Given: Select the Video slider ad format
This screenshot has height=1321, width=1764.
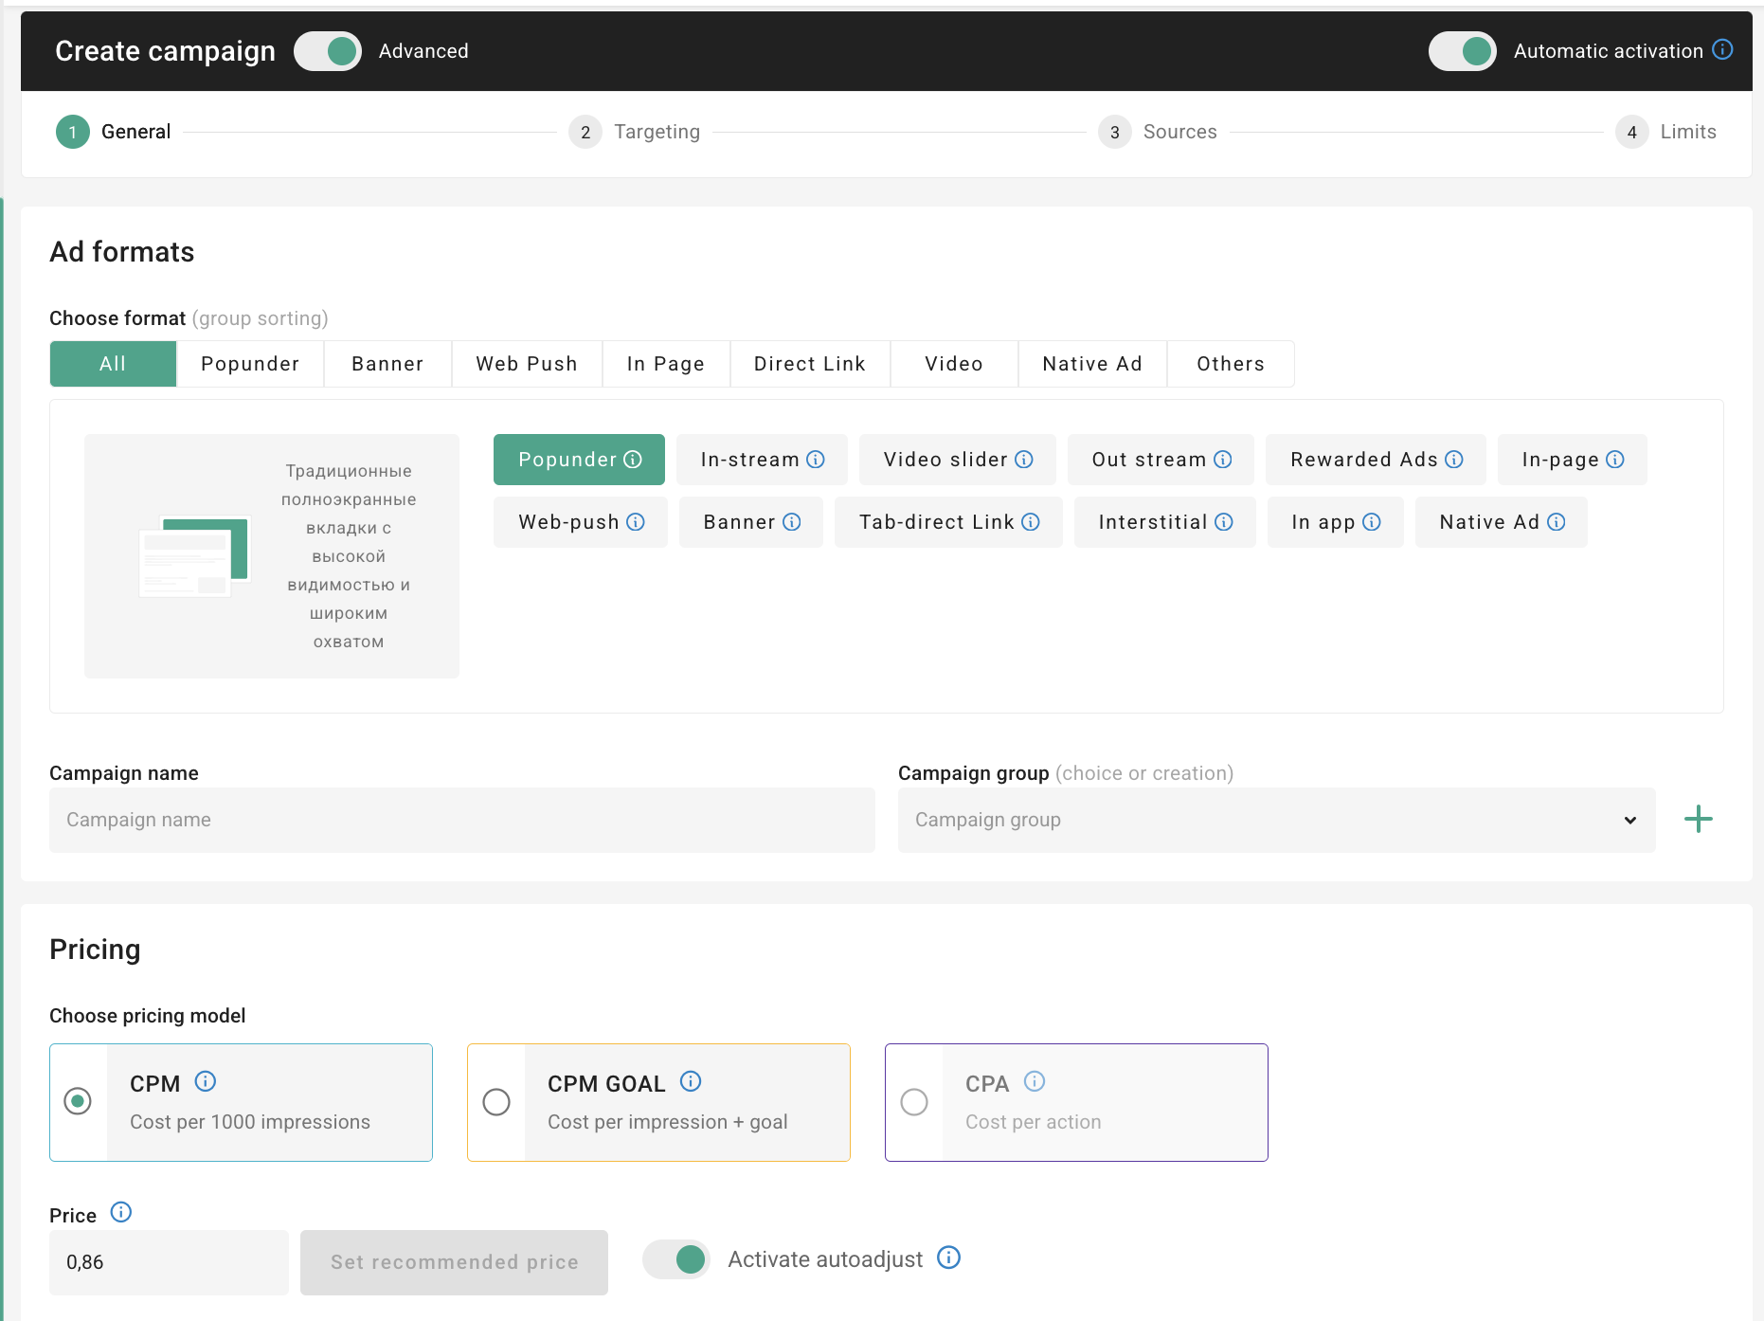Looking at the screenshot, I should click(945, 460).
